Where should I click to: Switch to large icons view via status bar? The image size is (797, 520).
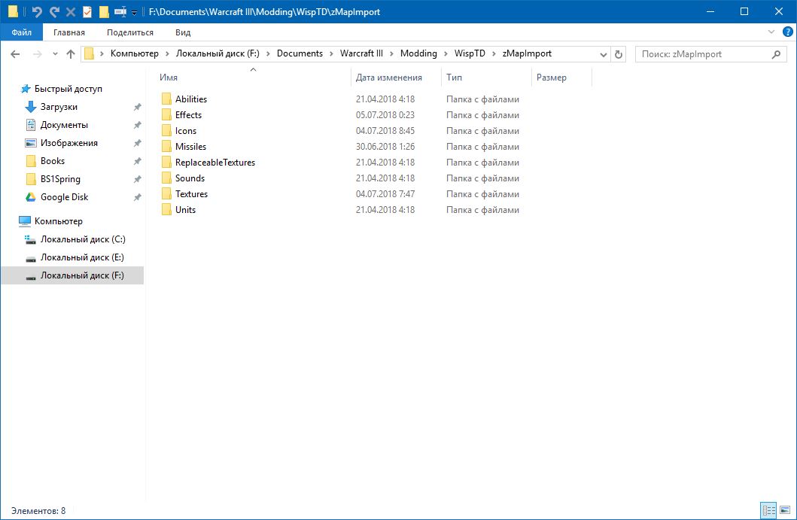point(785,509)
